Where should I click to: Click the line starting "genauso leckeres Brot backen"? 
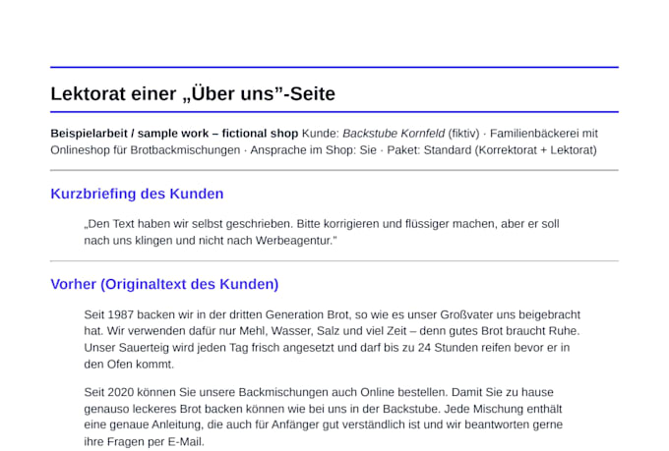(323, 409)
